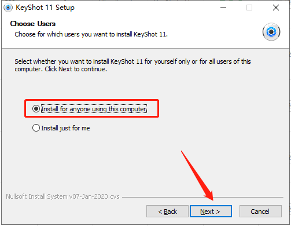
Task: Click the Nullsoft Install System version text
Action: coord(62,196)
